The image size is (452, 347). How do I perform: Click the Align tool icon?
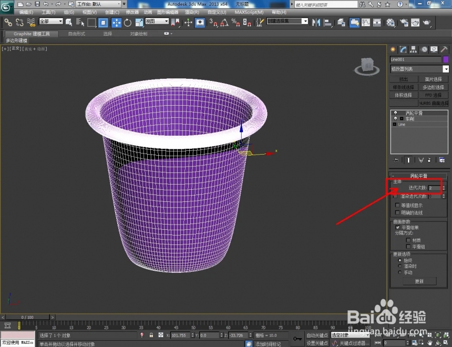(x=327, y=23)
